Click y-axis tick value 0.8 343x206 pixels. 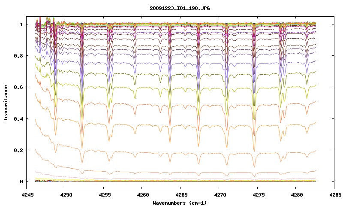click(18, 56)
